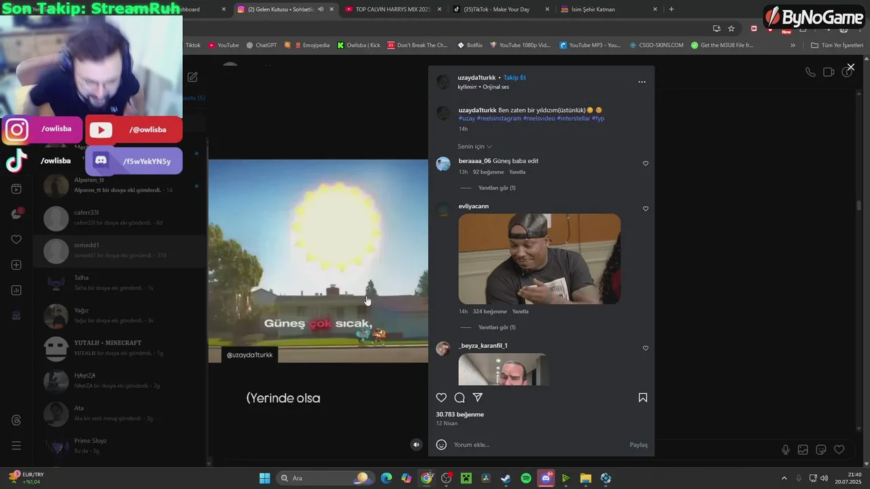Like evliyacann's comment
The image size is (870, 489).
click(646, 209)
